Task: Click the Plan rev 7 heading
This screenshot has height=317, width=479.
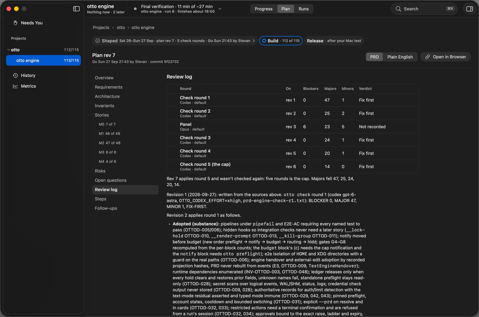Action: click(103, 55)
